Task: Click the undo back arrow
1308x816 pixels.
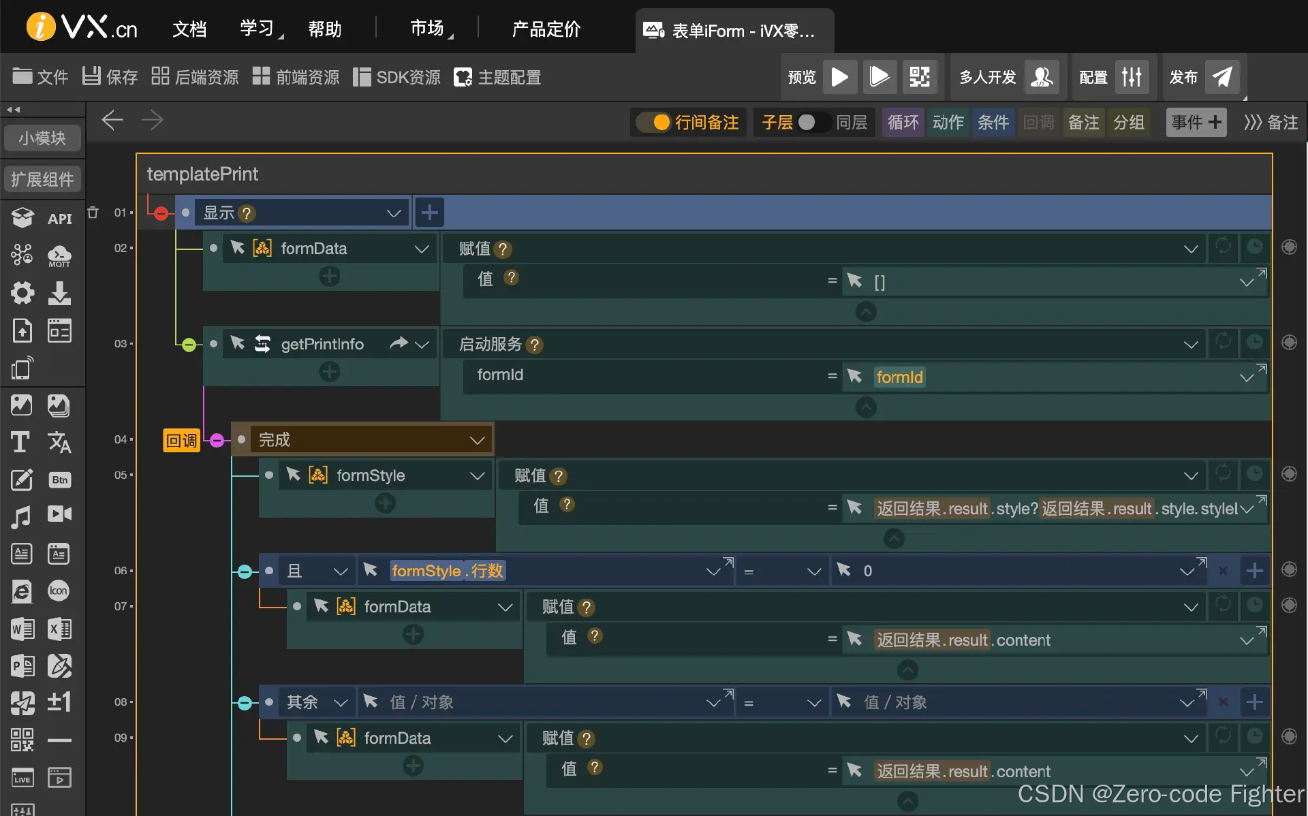Action: pyautogui.click(x=112, y=121)
